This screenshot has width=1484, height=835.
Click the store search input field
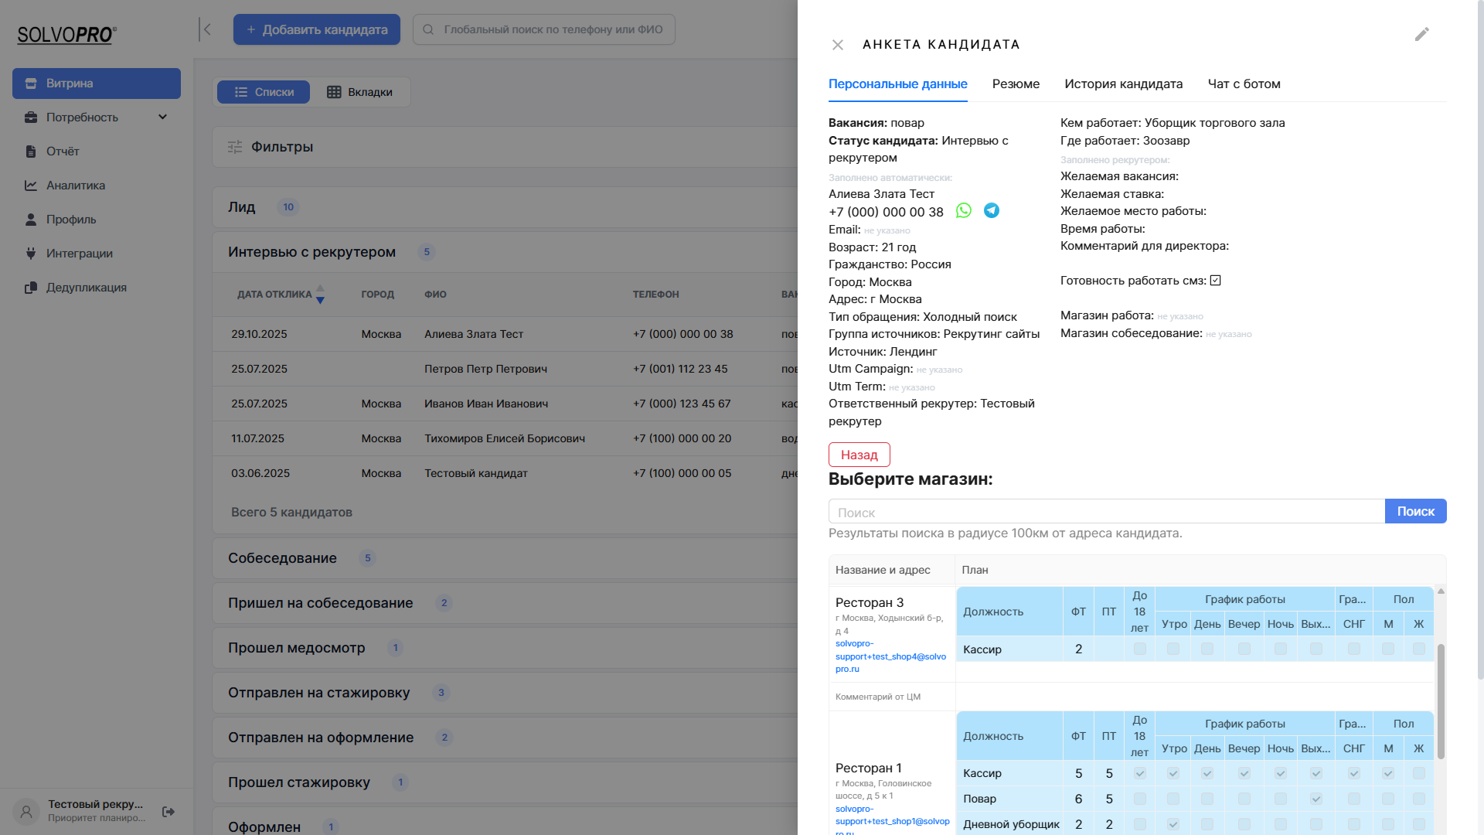click(1105, 513)
